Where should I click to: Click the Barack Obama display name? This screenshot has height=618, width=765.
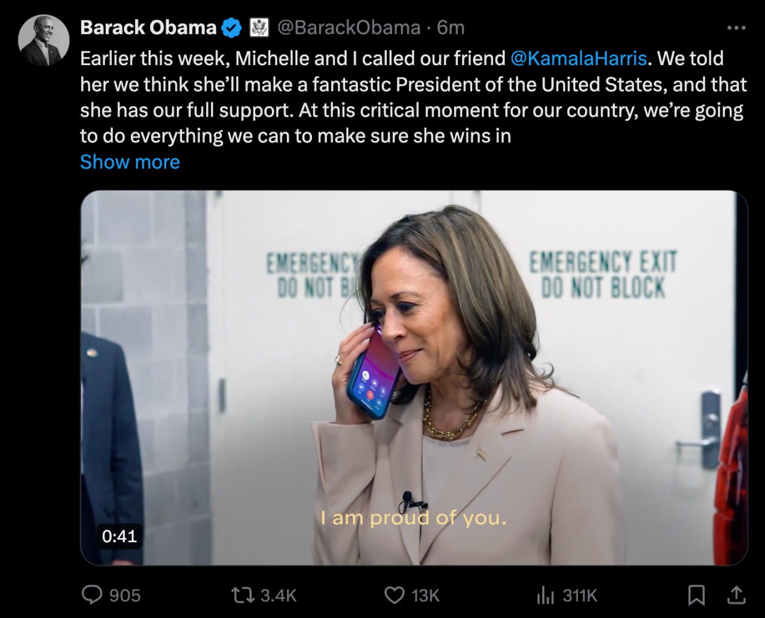tap(148, 27)
